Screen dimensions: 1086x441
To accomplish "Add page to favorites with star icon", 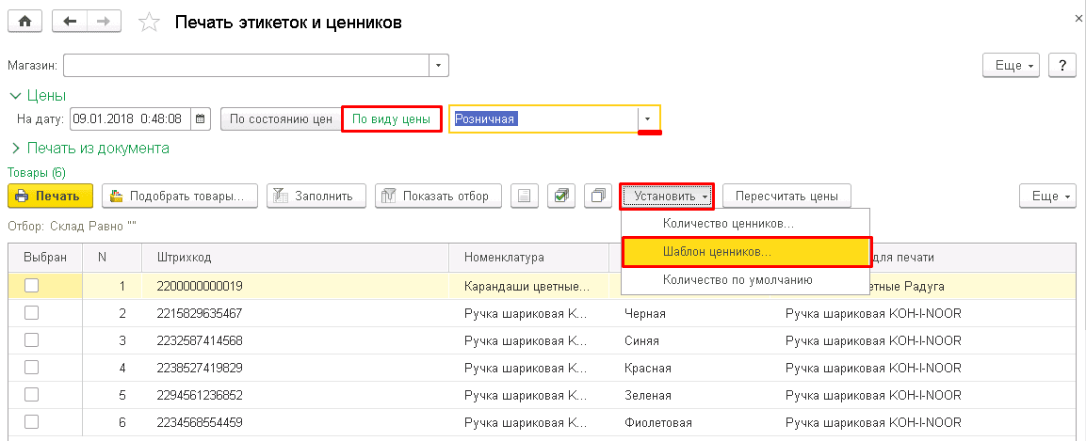I will [149, 23].
